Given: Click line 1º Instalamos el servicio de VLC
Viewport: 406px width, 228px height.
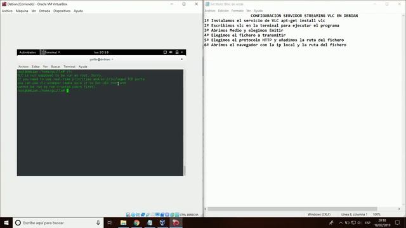Looking at the screenshot, I should coord(265,21).
